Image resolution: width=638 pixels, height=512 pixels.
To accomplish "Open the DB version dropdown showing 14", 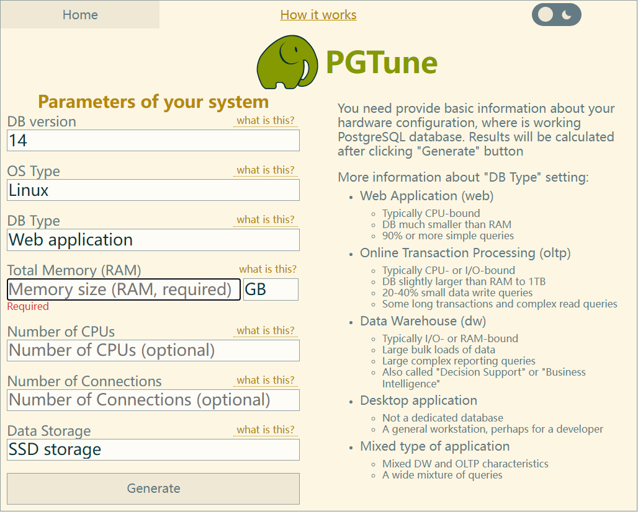I will pyautogui.click(x=153, y=141).
